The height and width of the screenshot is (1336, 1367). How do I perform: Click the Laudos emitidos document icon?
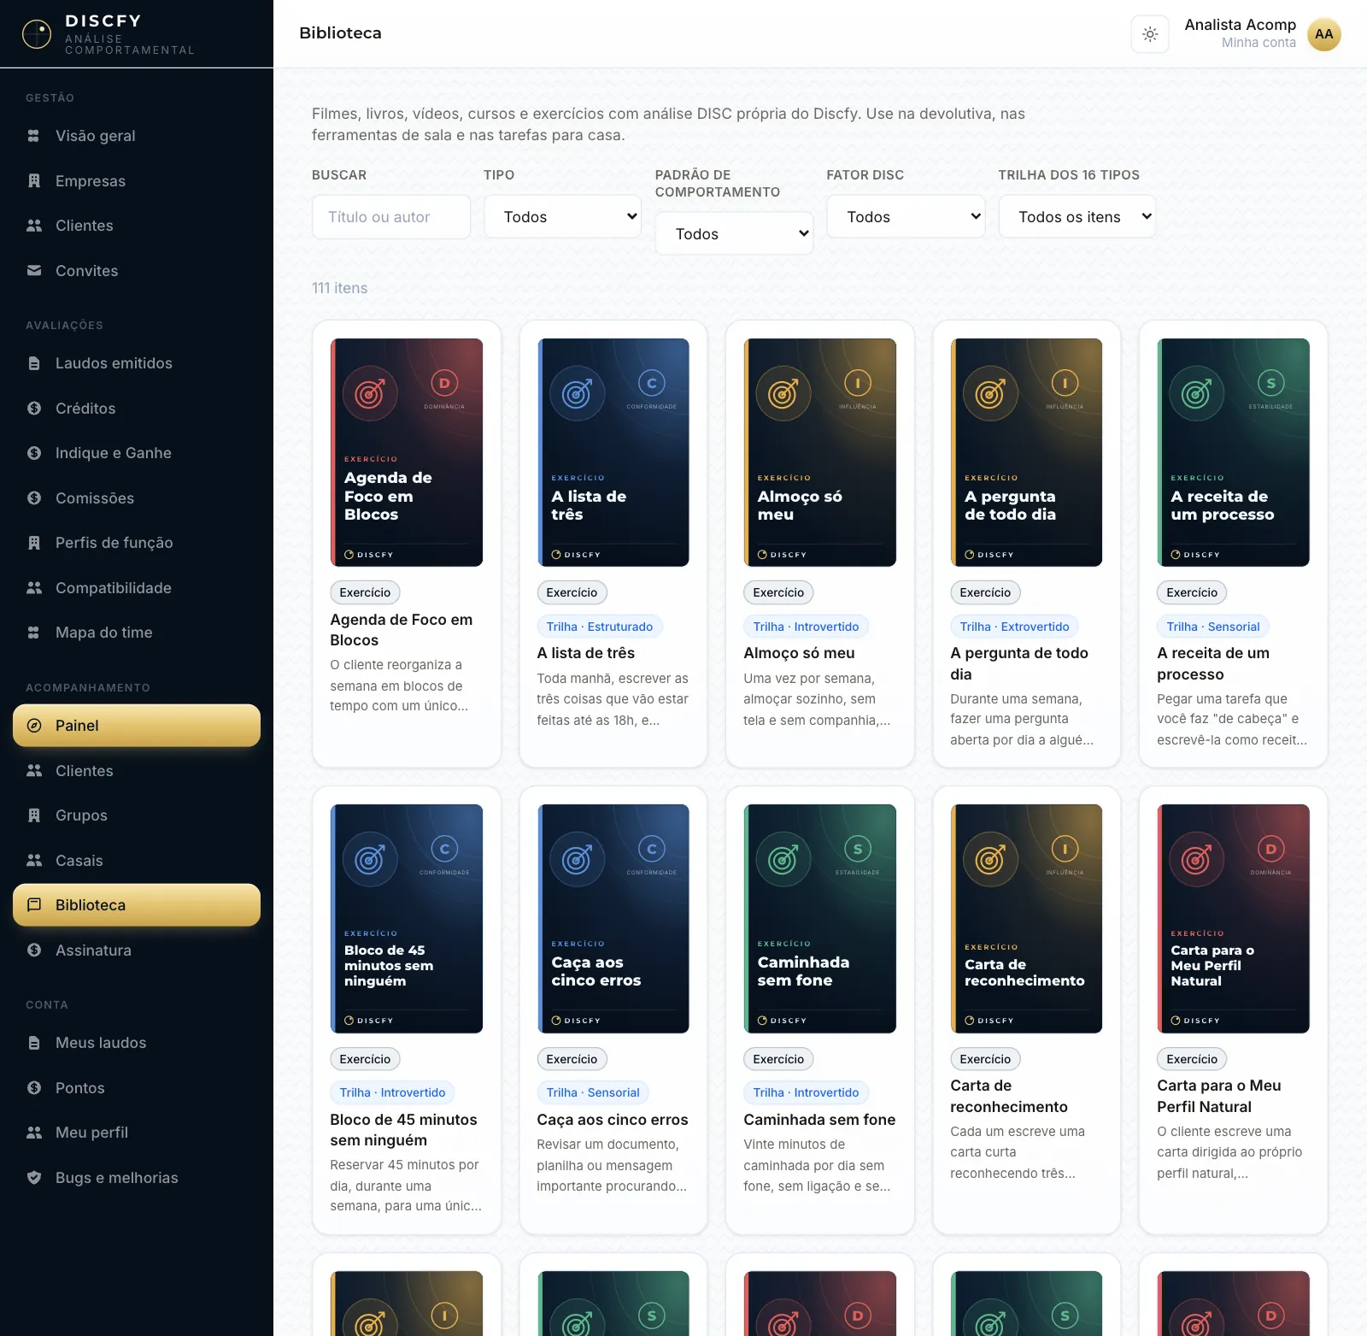34,363
